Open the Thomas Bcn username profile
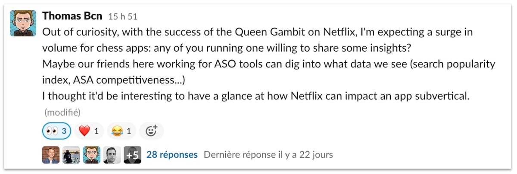Viewport: 517px width, 174px height. tap(72, 16)
